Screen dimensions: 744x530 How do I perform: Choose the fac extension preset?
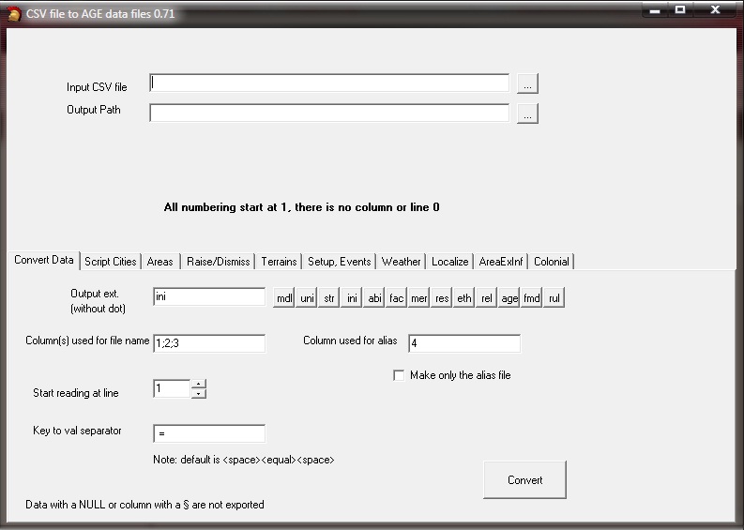(x=397, y=298)
